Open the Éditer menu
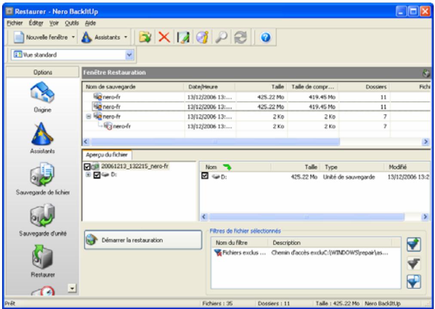This screenshot has height=309, width=435. click(36, 23)
